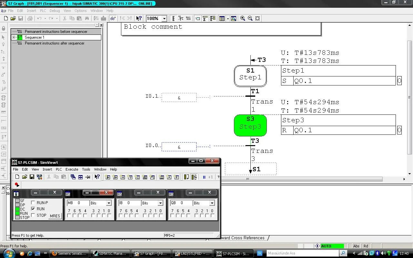Select the green S3 Step3 box
Image resolution: width=413 pixels, height=258 pixels.
pyautogui.click(x=250, y=125)
